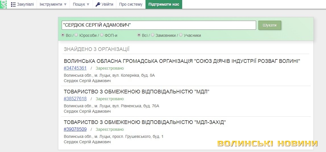Click the Волинські Новини watermark logo
Viewport: 326px width, 152px height.
point(267,144)
